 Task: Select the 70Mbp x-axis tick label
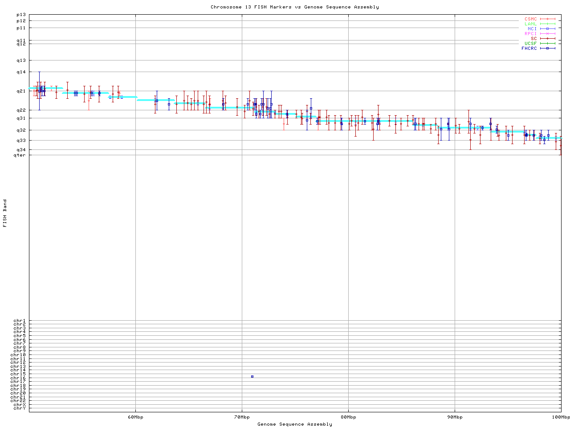(242, 417)
